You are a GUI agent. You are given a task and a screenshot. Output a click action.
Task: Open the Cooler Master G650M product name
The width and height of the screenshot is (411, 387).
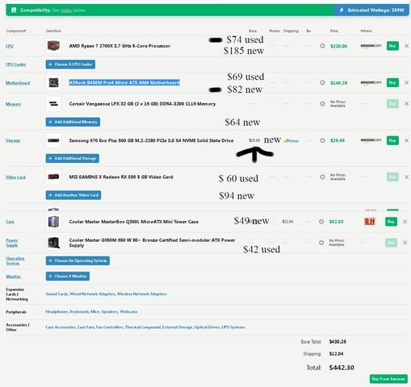click(x=152, y=243)
